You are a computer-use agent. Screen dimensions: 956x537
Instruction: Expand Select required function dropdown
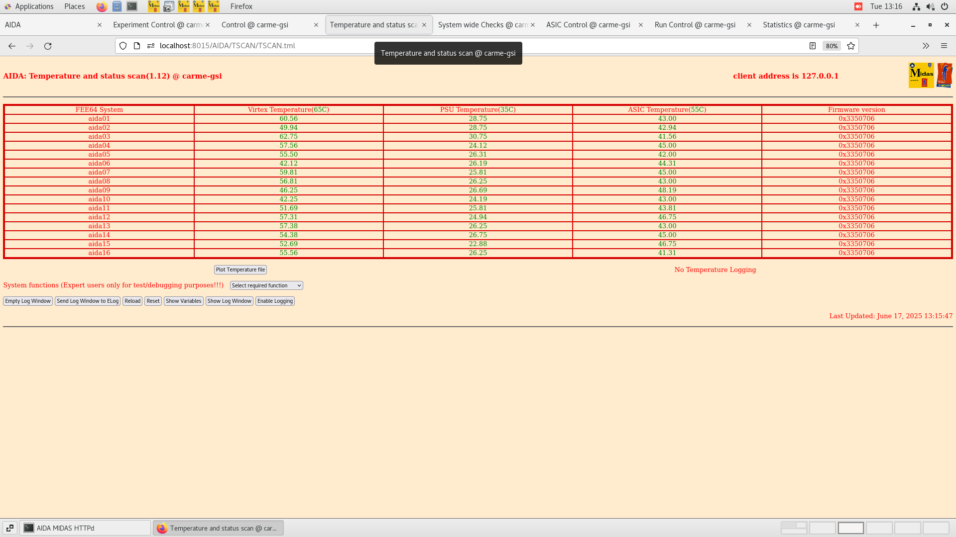click(x=266, y=285)
